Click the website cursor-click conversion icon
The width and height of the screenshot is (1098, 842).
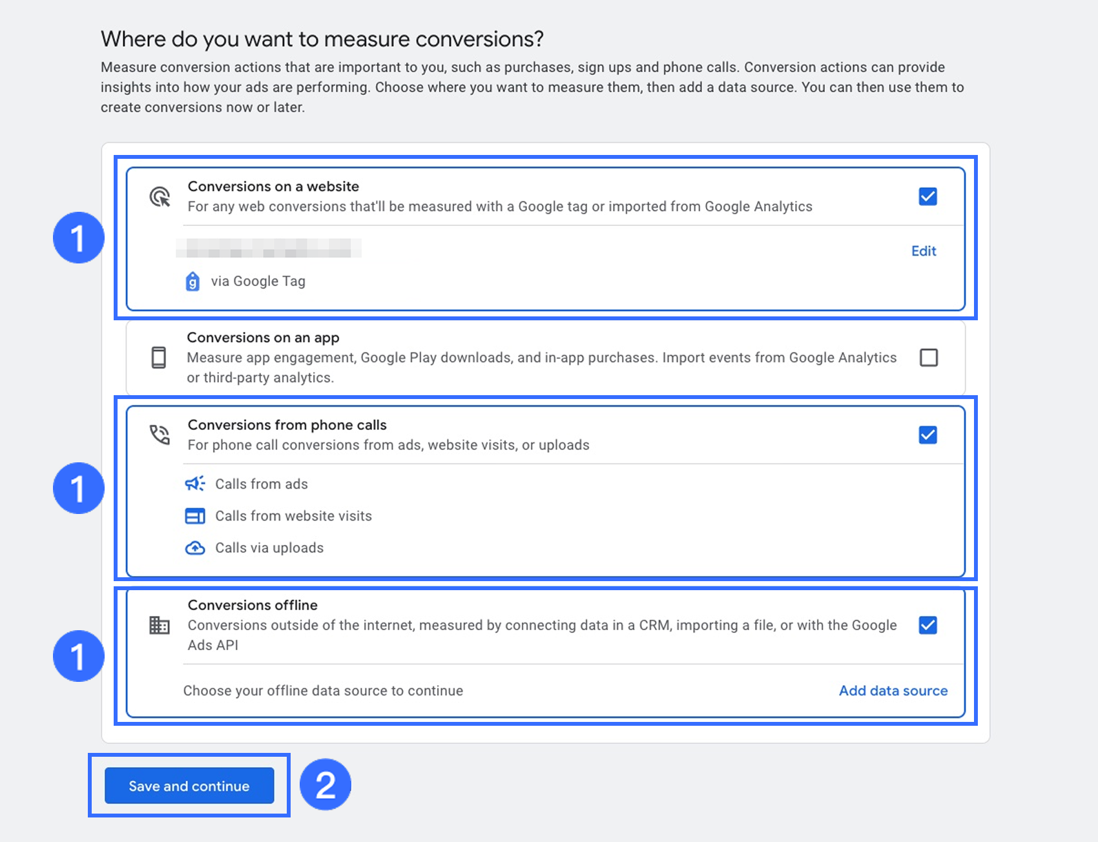pyautogui.click(x=160, y=197)
